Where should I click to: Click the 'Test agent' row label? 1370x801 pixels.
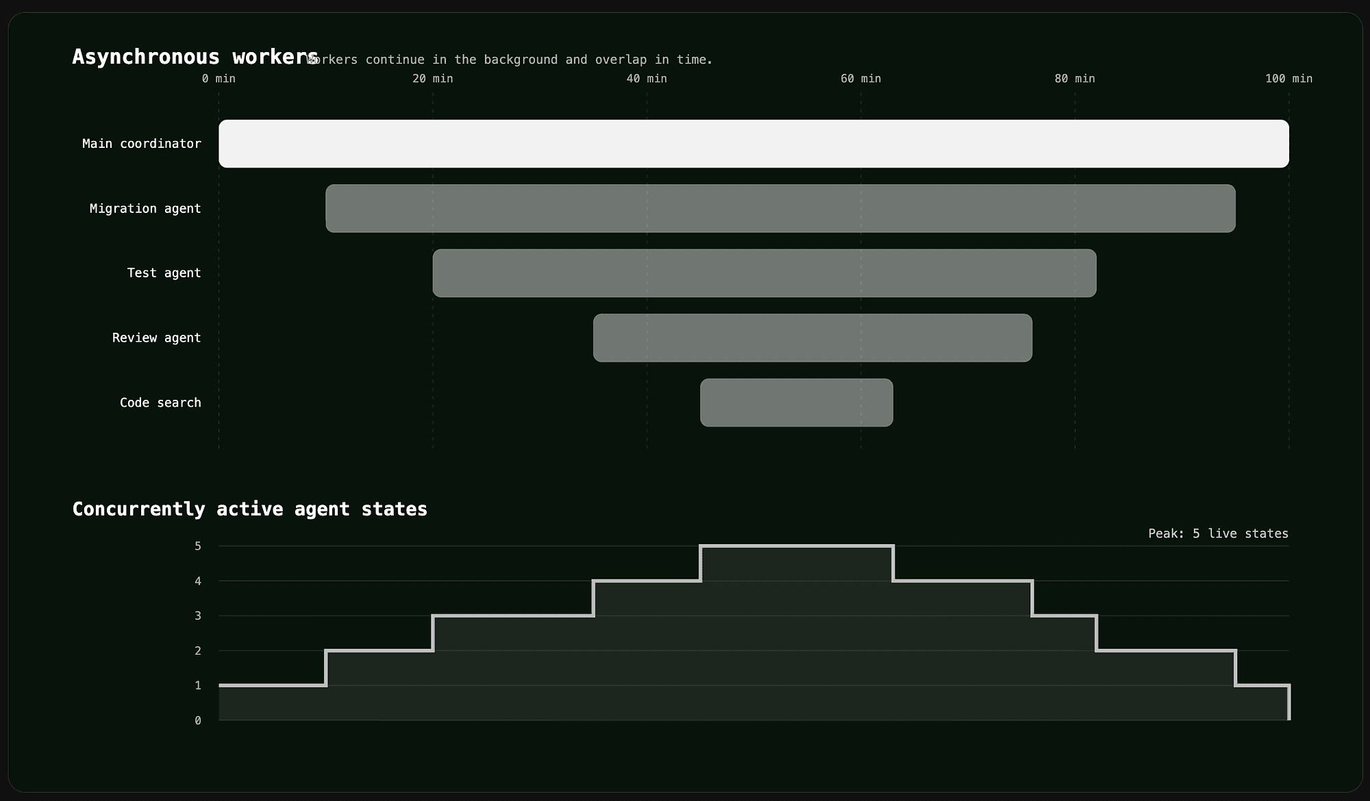pyautogui.click(x=164, y=273)
